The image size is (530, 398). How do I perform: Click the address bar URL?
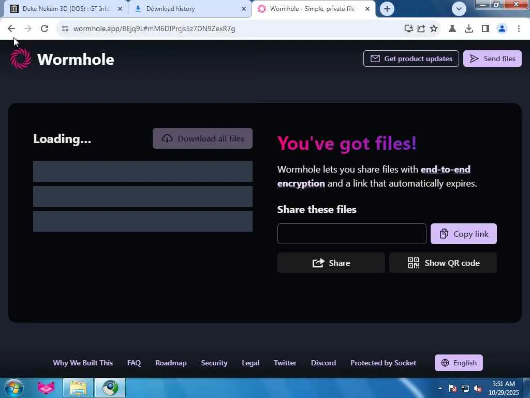click(154, 29)
